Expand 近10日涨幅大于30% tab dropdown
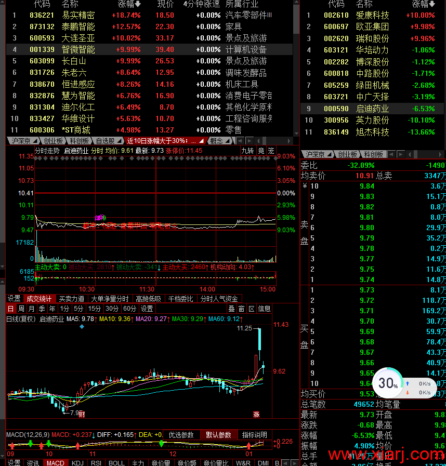 coord(201,140)
